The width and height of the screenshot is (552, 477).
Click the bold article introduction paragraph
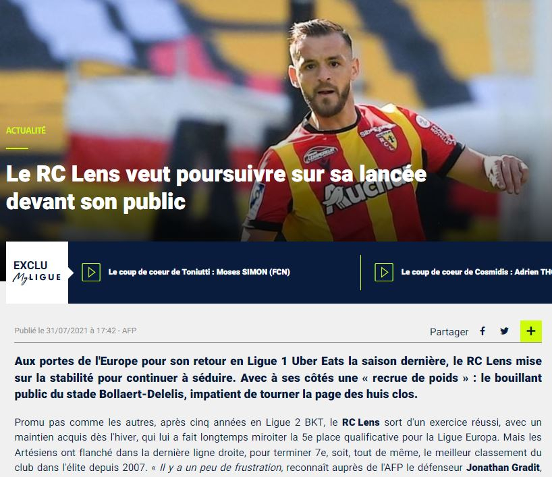278,378
